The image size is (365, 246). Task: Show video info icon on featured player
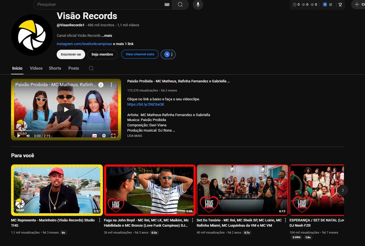[x=101, y=85]
